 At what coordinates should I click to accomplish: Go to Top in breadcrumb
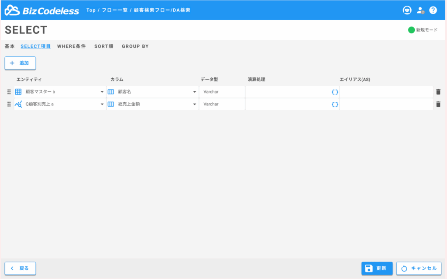click(91, 10)
